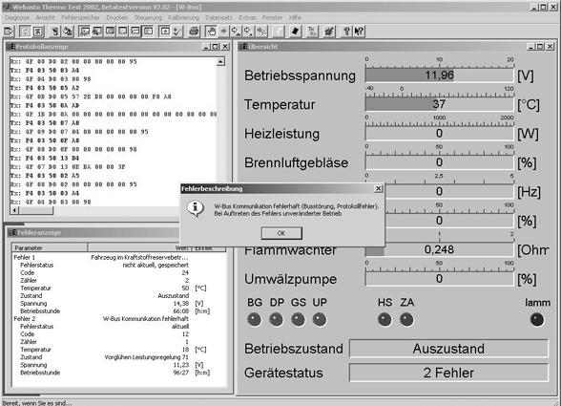Click the Betriebszustand field showing Auszustand

pyautogui.click(x=448, y=349)
